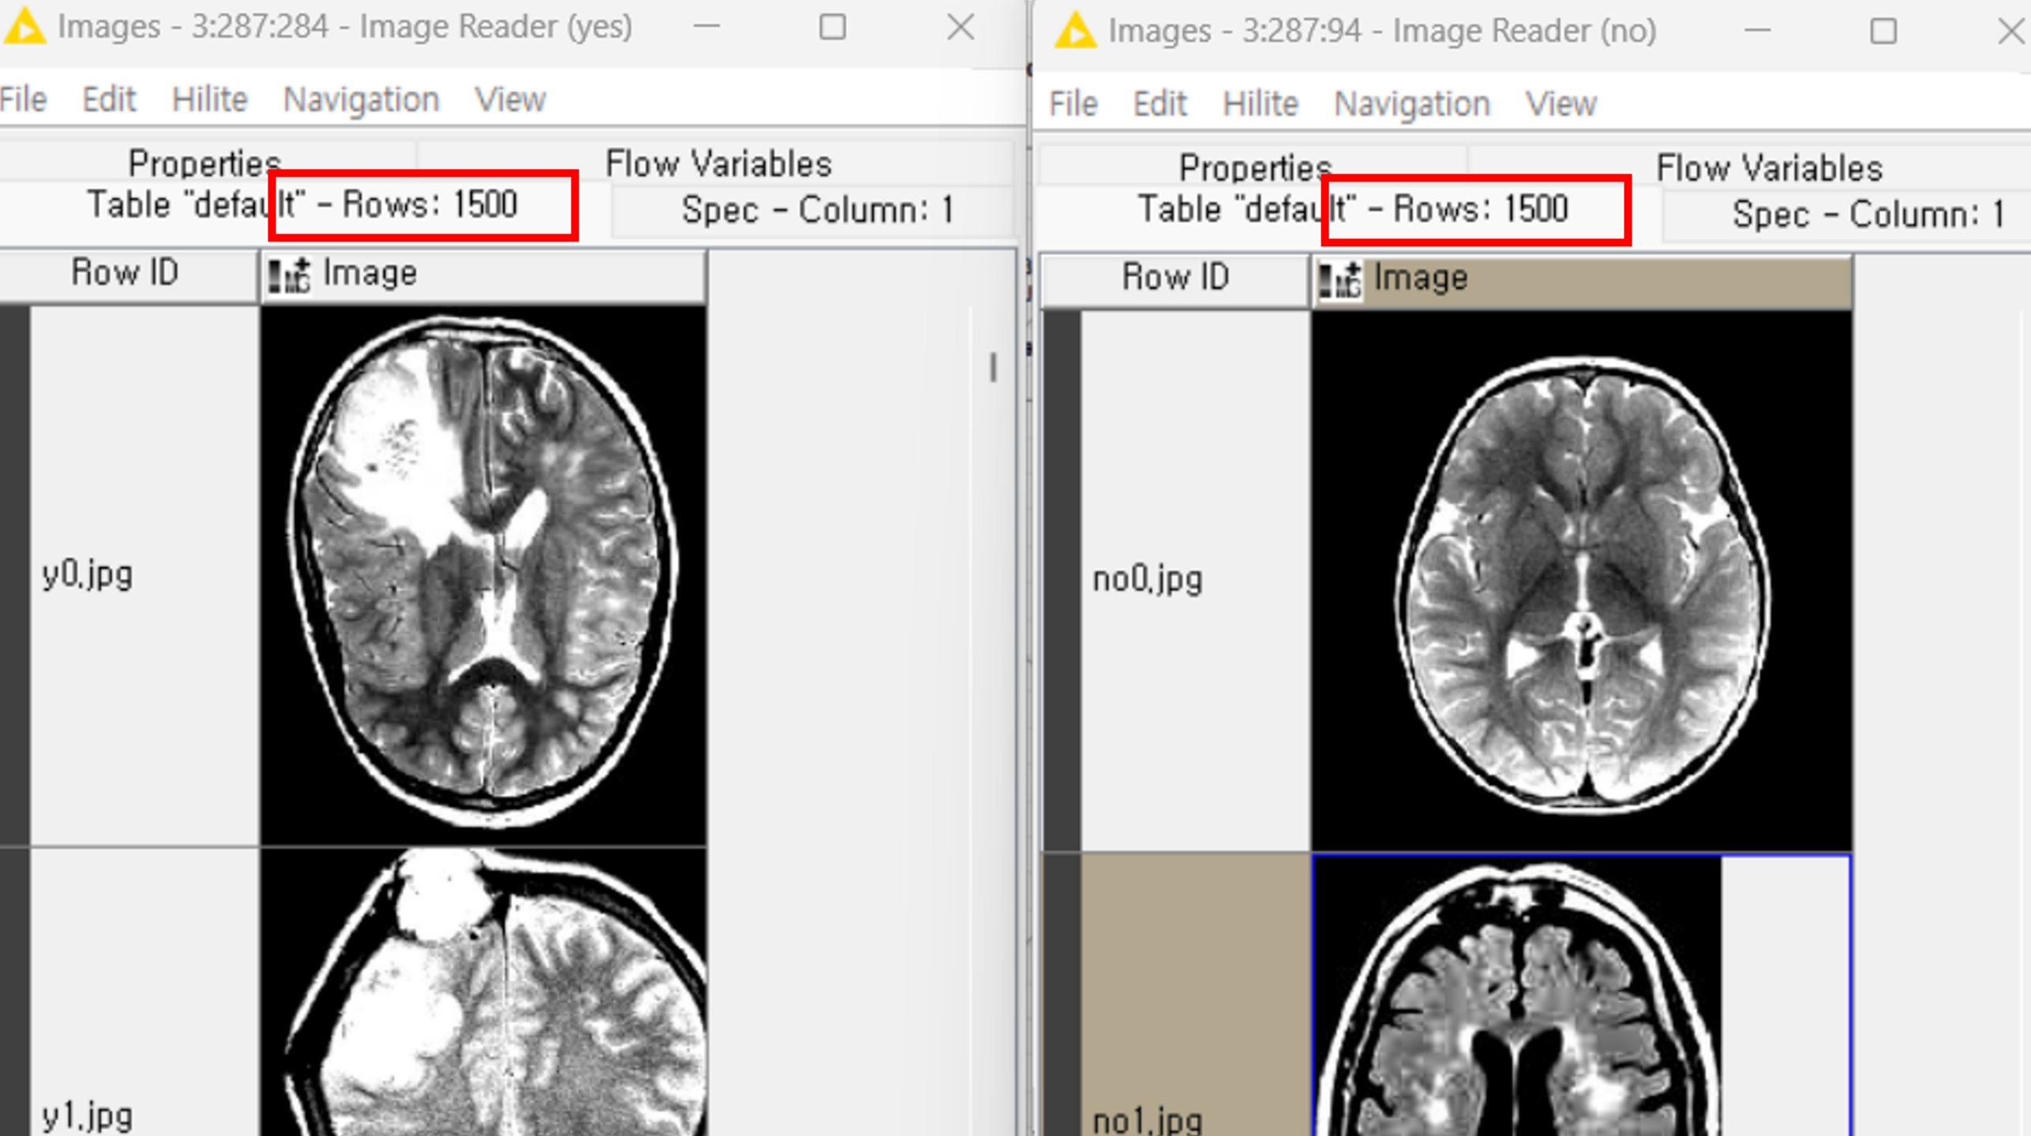Select the no0.jpg brain scan thumbnail
The width and height of the screenshot is (2031, 1136).
[x=1581, y=581]
